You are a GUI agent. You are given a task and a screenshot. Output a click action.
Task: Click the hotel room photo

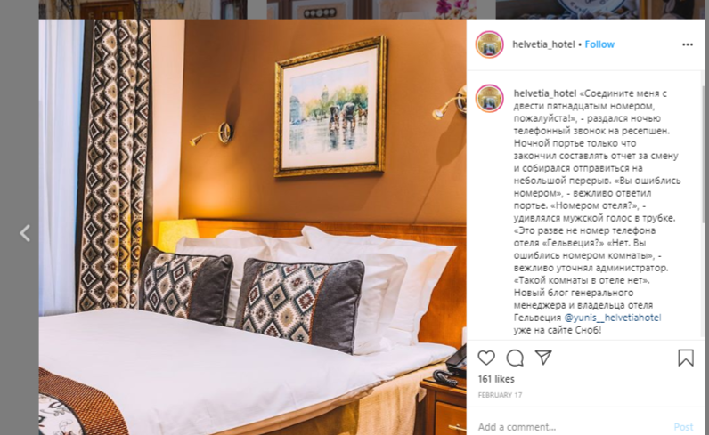tap(252, 227)
